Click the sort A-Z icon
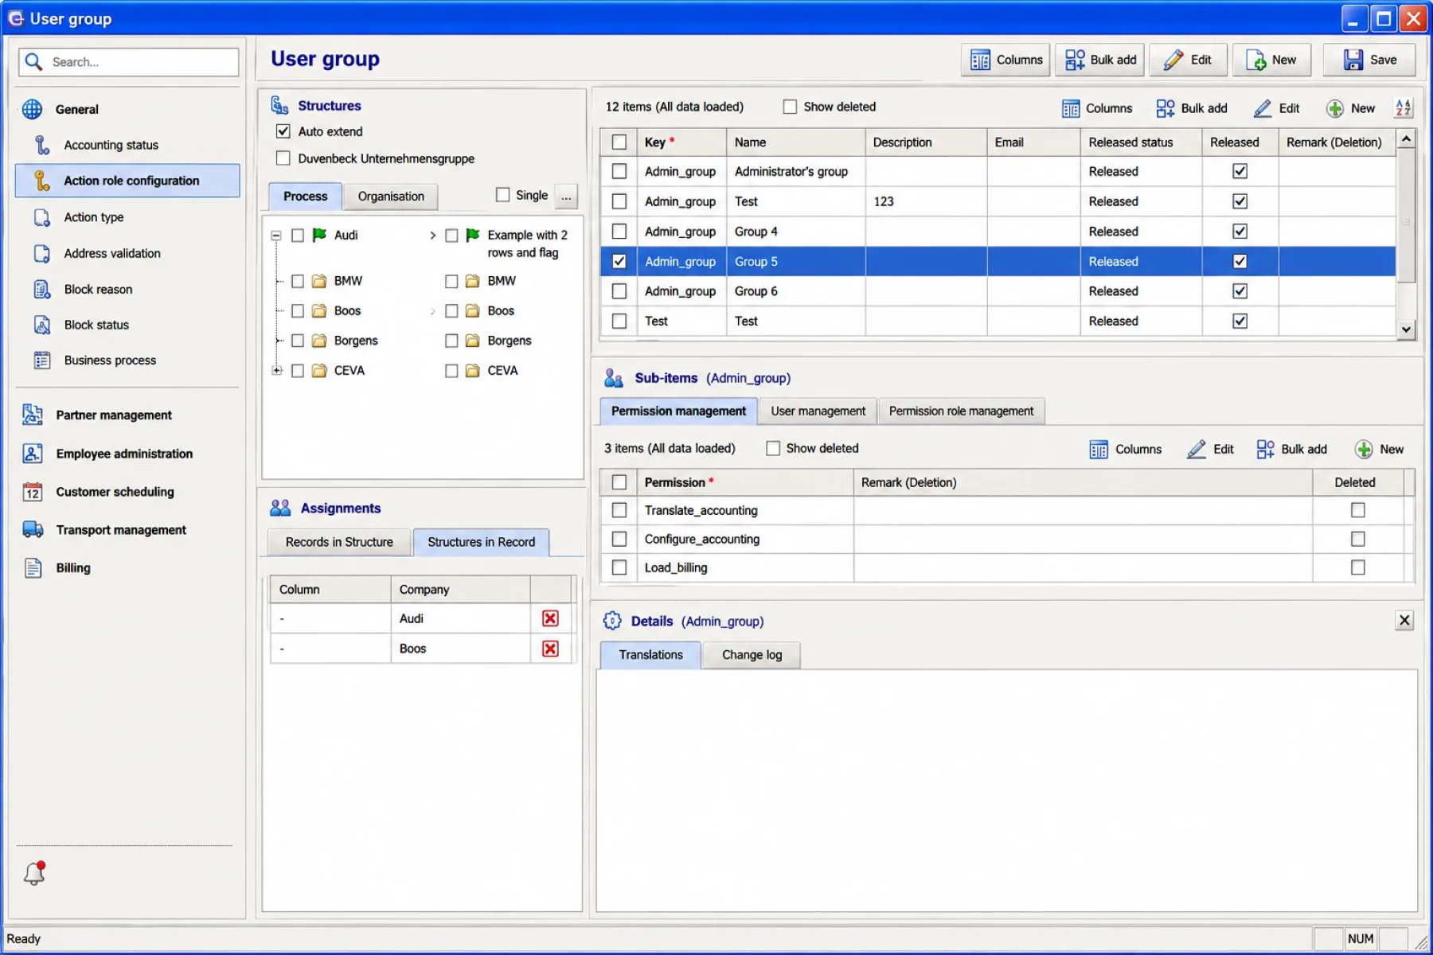The width and height of the screenshot is (1433, 955). tap(1403, 108)
